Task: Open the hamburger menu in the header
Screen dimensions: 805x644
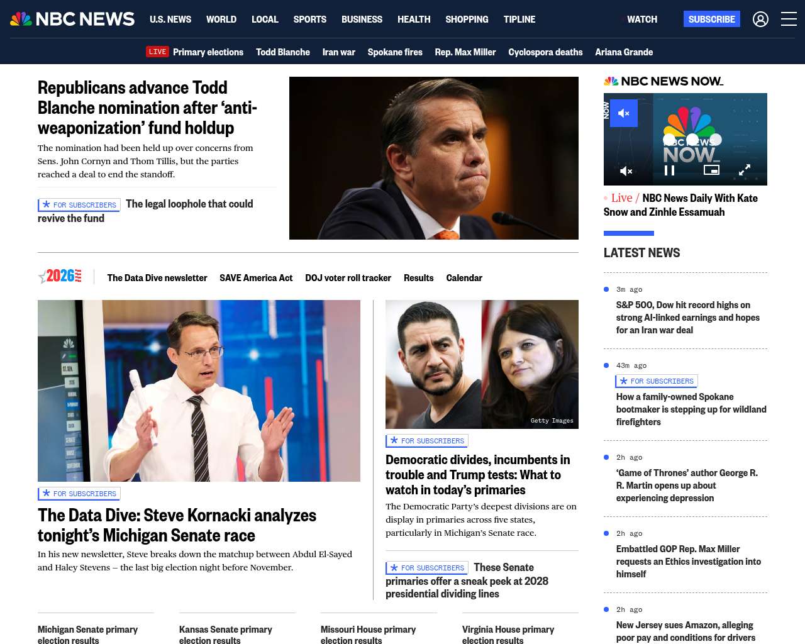Action: [789, 19]
